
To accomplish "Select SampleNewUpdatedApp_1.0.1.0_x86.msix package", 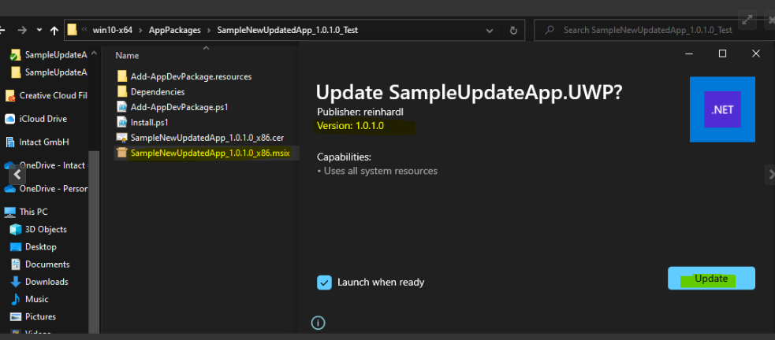I will 210,153.
